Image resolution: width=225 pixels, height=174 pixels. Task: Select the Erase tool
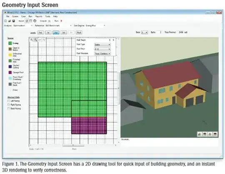[x=15, y=90]
